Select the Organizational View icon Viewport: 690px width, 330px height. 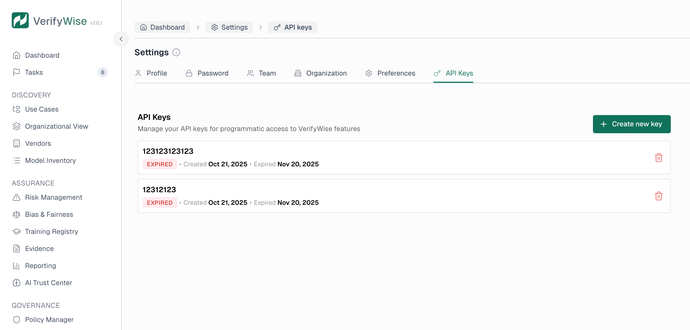17,126
